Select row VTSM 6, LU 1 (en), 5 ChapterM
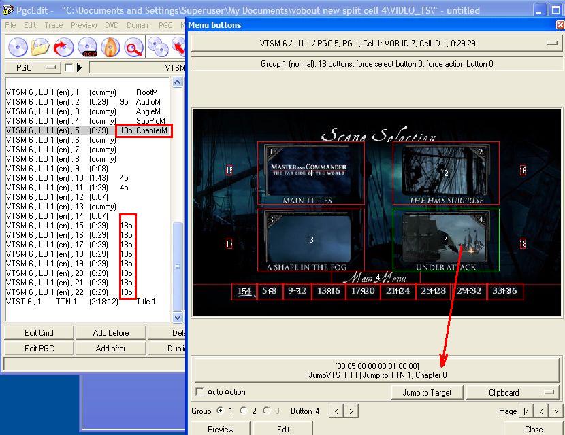565x435 pixels. 88,130
